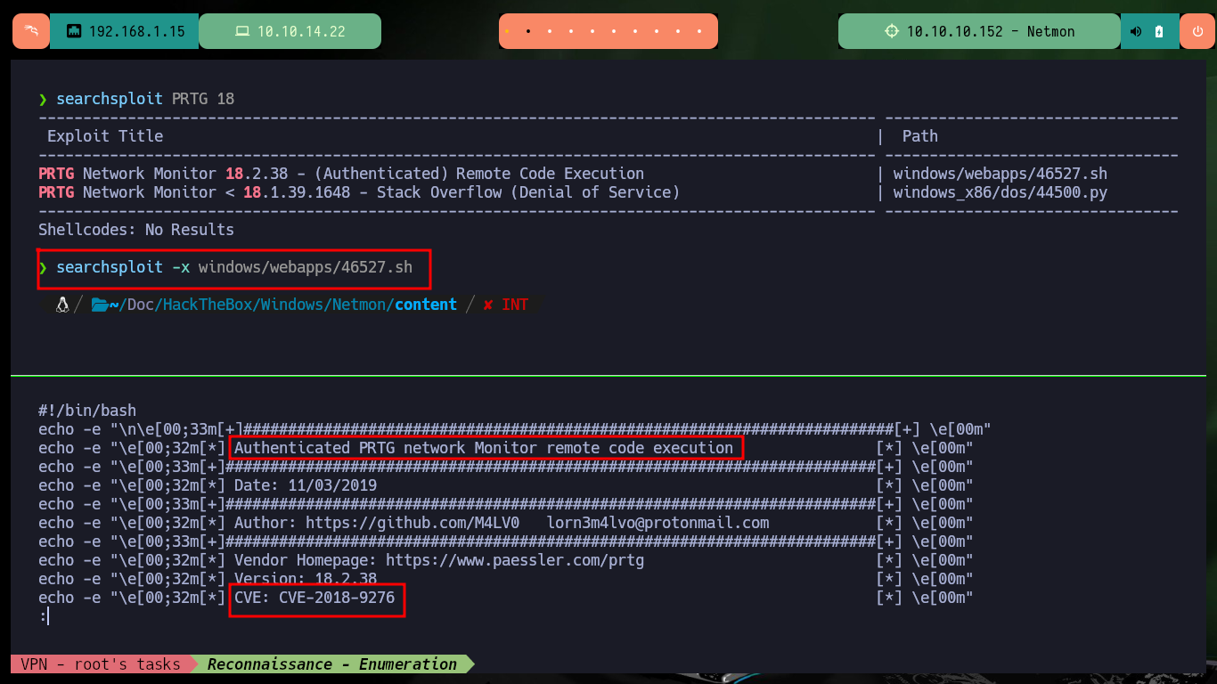The height and width of the screenshot is (684, 1217).
Task: Select the 'VPN - root's tasks' tab
Action: pos(101,664)
